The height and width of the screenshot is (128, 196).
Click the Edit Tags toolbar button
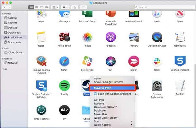[83, 7]
